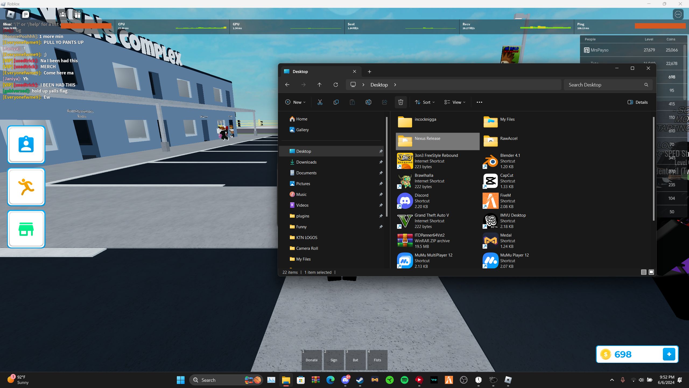The height and width of the screenshot is (388, 689).
Task: Expand the New item dropdown
Action: (295, 102)
